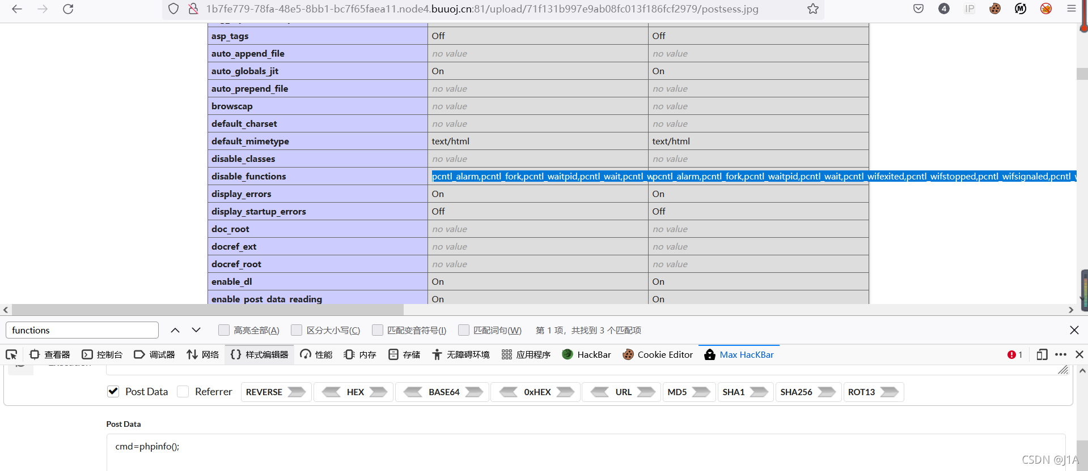
Task: Click the SHA1 hash button
Action: tap(745, 392)
